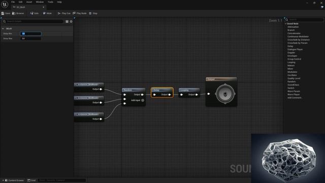Collapse the DELAY category
Viewport: 325px width, 183px height.
click(x=3, y=28)
